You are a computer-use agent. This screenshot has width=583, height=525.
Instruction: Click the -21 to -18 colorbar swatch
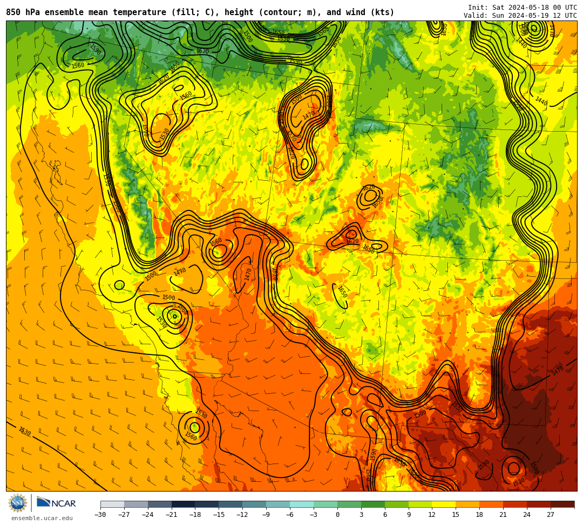[x=184, y=504]
